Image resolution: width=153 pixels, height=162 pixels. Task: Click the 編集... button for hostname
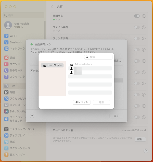pyautogui.click(x=140, y=139)
